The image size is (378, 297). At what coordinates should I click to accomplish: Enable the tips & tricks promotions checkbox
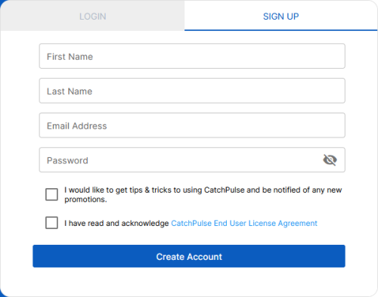tap(51, 194)
